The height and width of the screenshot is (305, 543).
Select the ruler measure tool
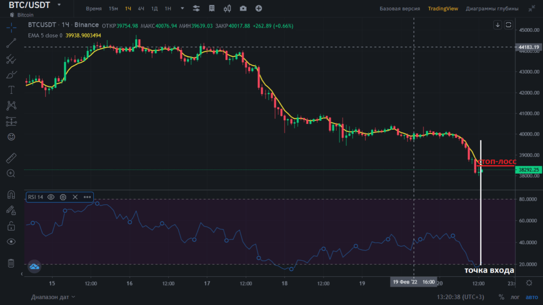pyautogui.click(x=11, y=158)
